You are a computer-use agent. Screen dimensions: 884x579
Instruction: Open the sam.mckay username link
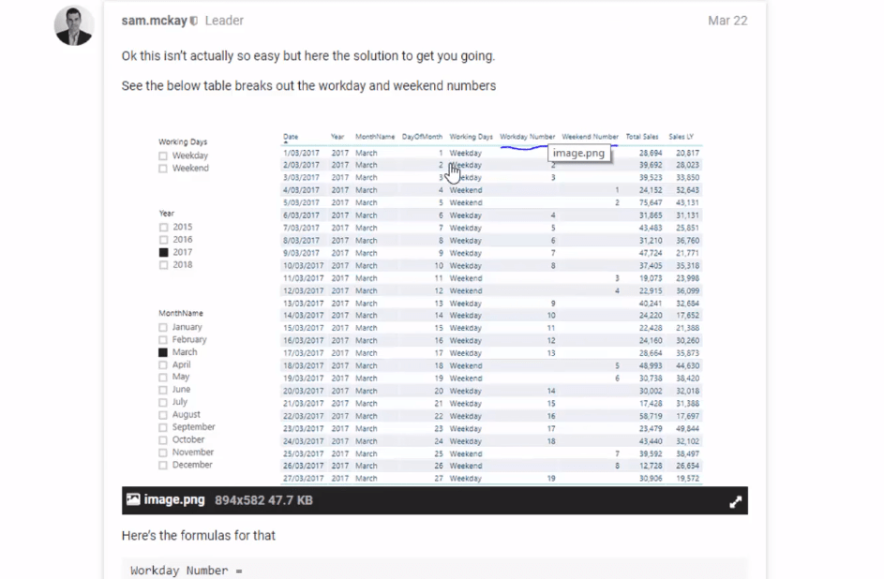(x=154, y=21)
